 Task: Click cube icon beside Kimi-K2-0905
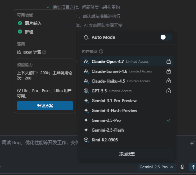86,140
